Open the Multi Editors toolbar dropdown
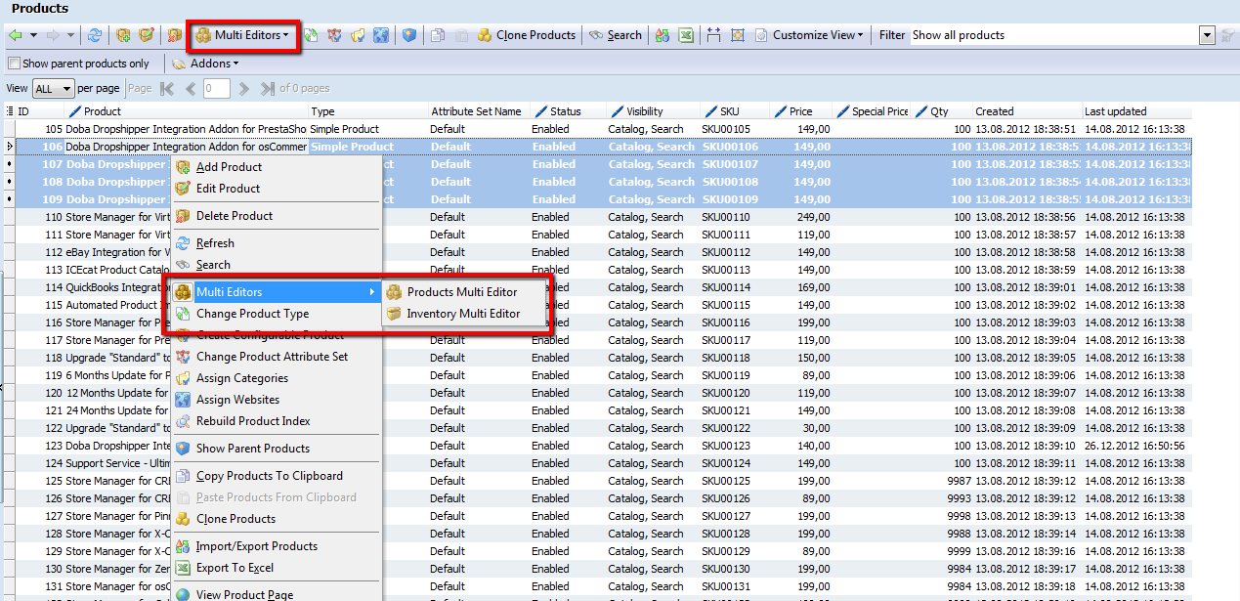Image resolution: width=1240 pixels, height=601 pixels. click(243, 35)
